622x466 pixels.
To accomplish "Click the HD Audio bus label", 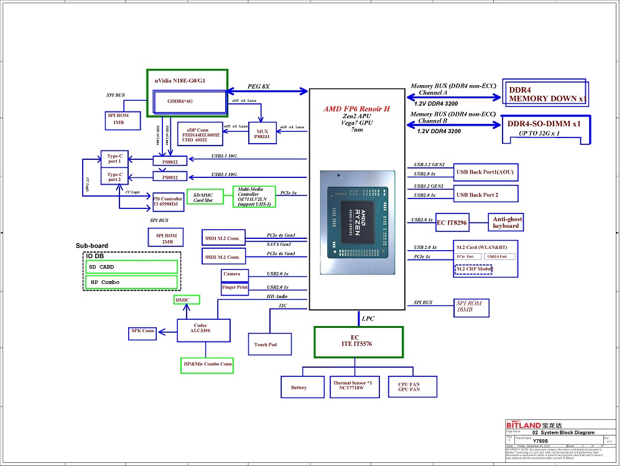I will click(277, 296).
